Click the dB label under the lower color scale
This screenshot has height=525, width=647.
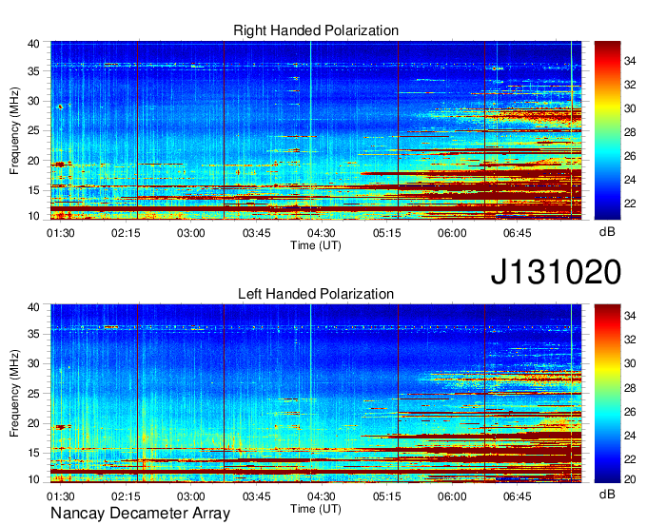click(x=607, y=494)
